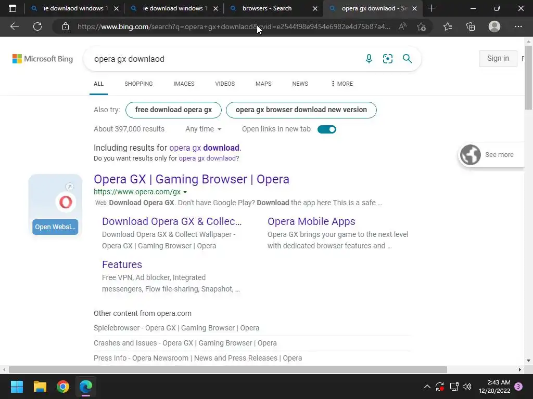Click the Sign in button
533x399 pixels.
498,58
